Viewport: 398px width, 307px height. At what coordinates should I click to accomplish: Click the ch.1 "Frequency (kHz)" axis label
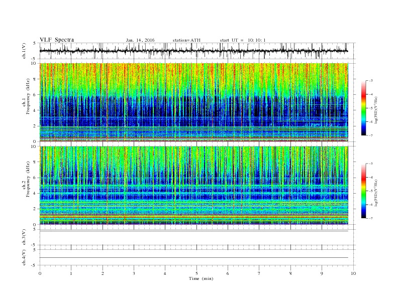pos(28,96)
